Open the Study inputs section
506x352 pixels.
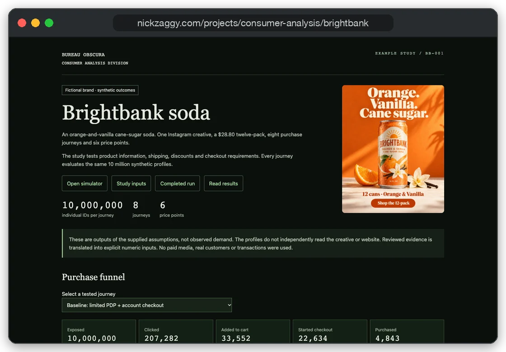[131, 183]
